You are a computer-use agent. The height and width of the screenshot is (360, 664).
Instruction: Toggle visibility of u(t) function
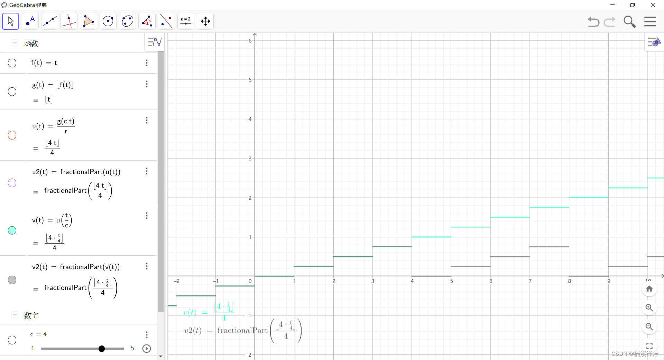(12, 135)
